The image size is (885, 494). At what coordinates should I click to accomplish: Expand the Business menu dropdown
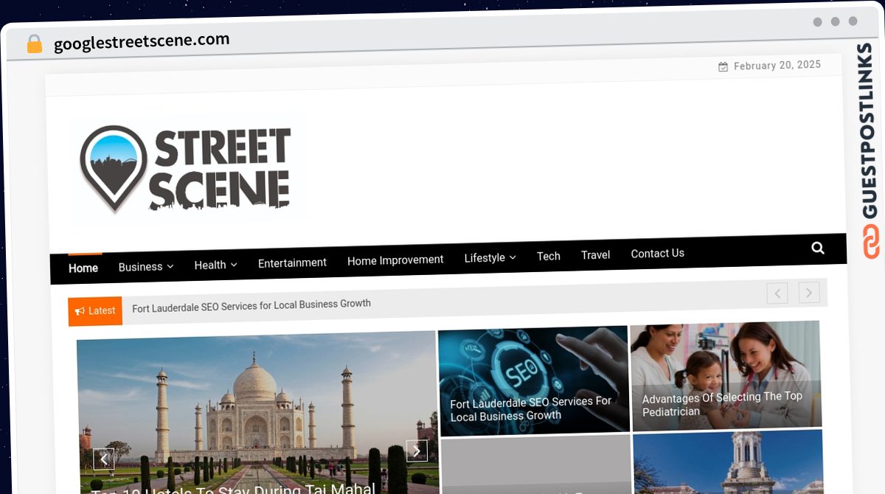tap(146, 267)
